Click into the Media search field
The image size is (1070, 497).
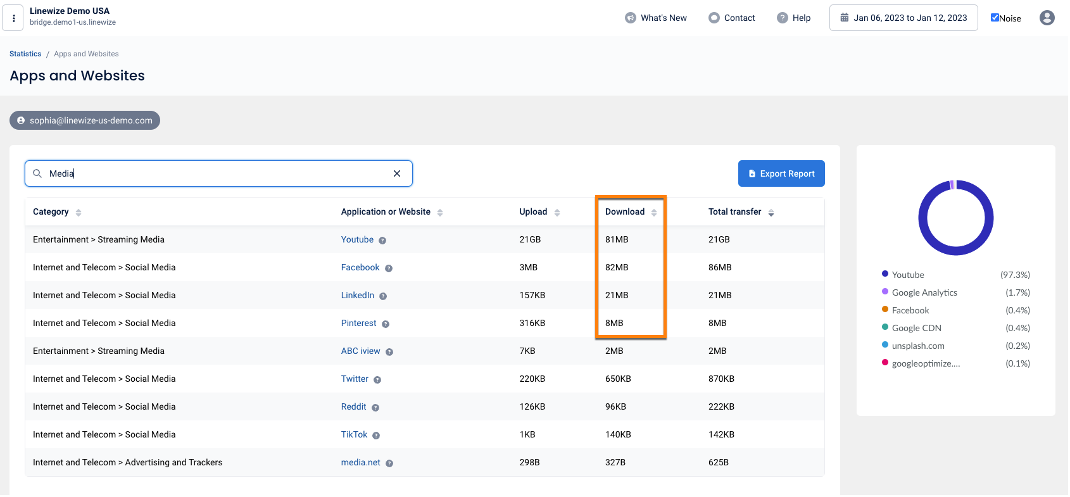point(218,173)
